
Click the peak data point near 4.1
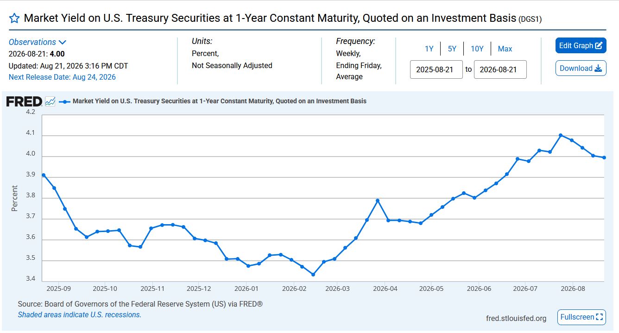coord(561,135)
